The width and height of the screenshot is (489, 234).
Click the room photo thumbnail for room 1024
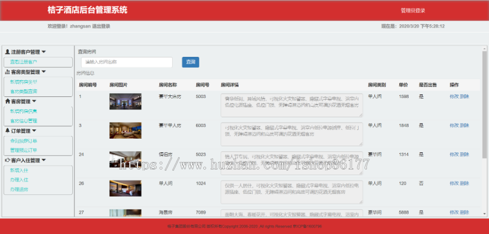126,188
